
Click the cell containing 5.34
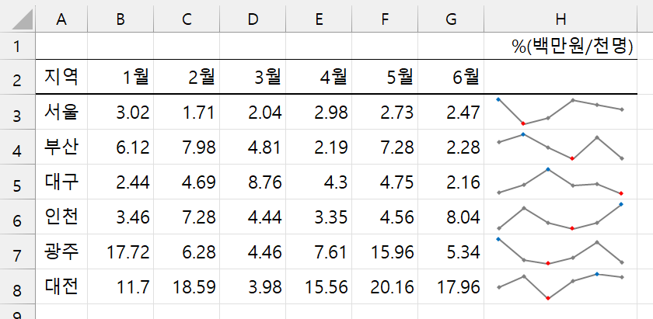451,252
